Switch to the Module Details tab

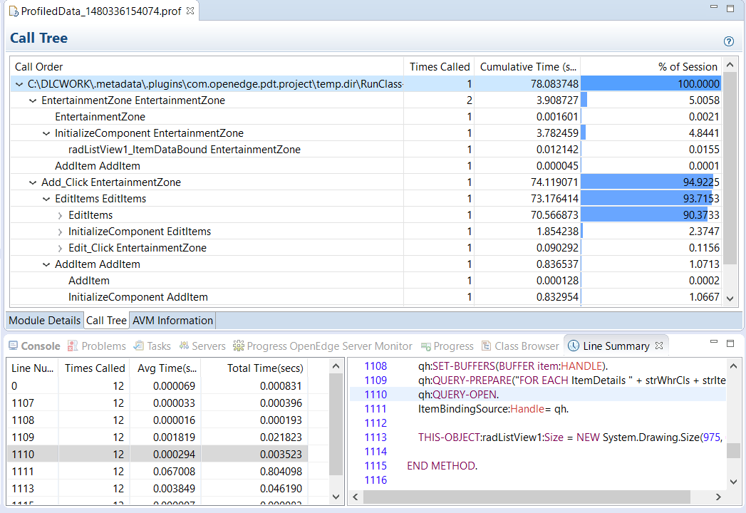44,321
